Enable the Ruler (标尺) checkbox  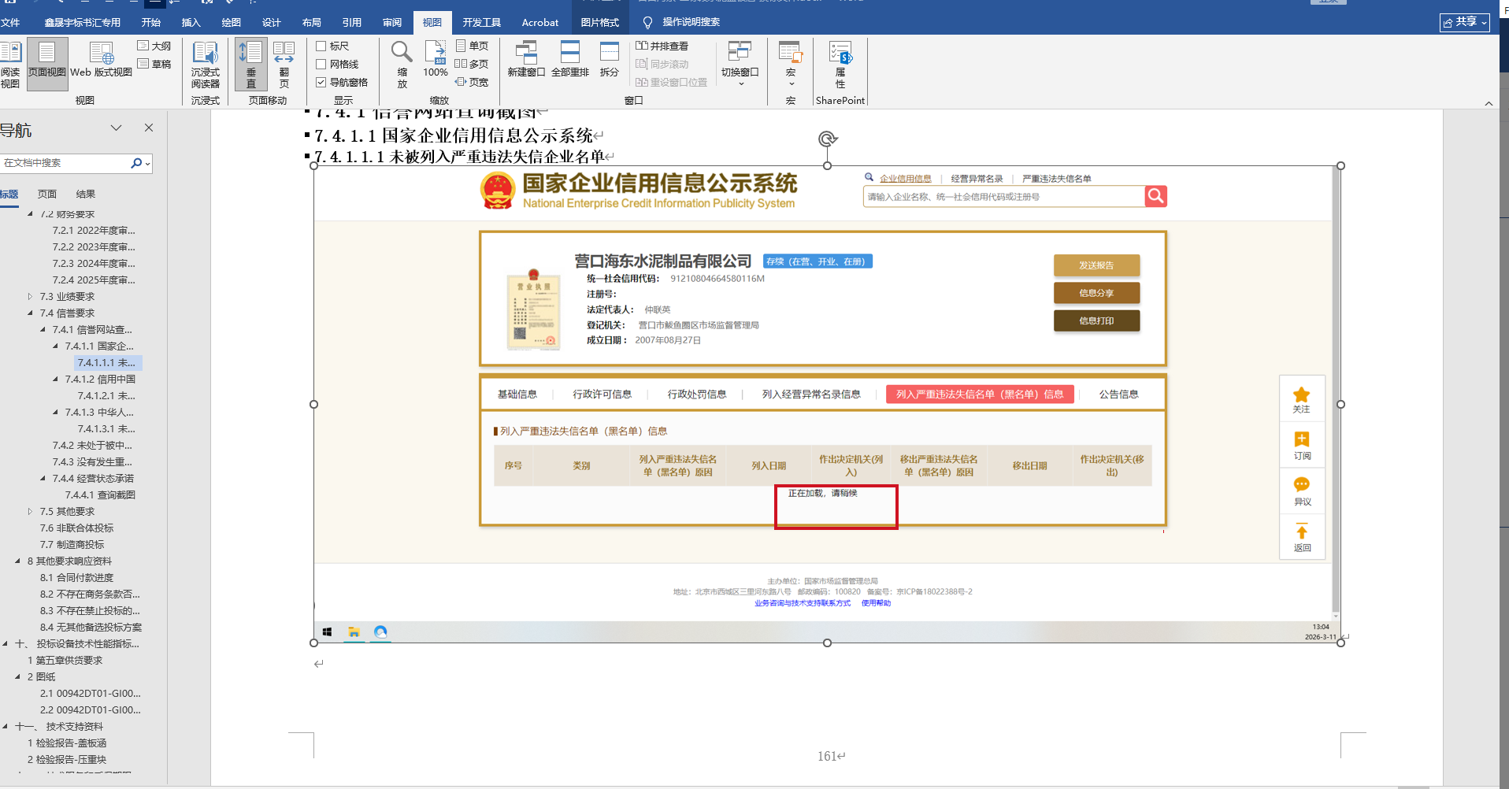pos(321,46)
